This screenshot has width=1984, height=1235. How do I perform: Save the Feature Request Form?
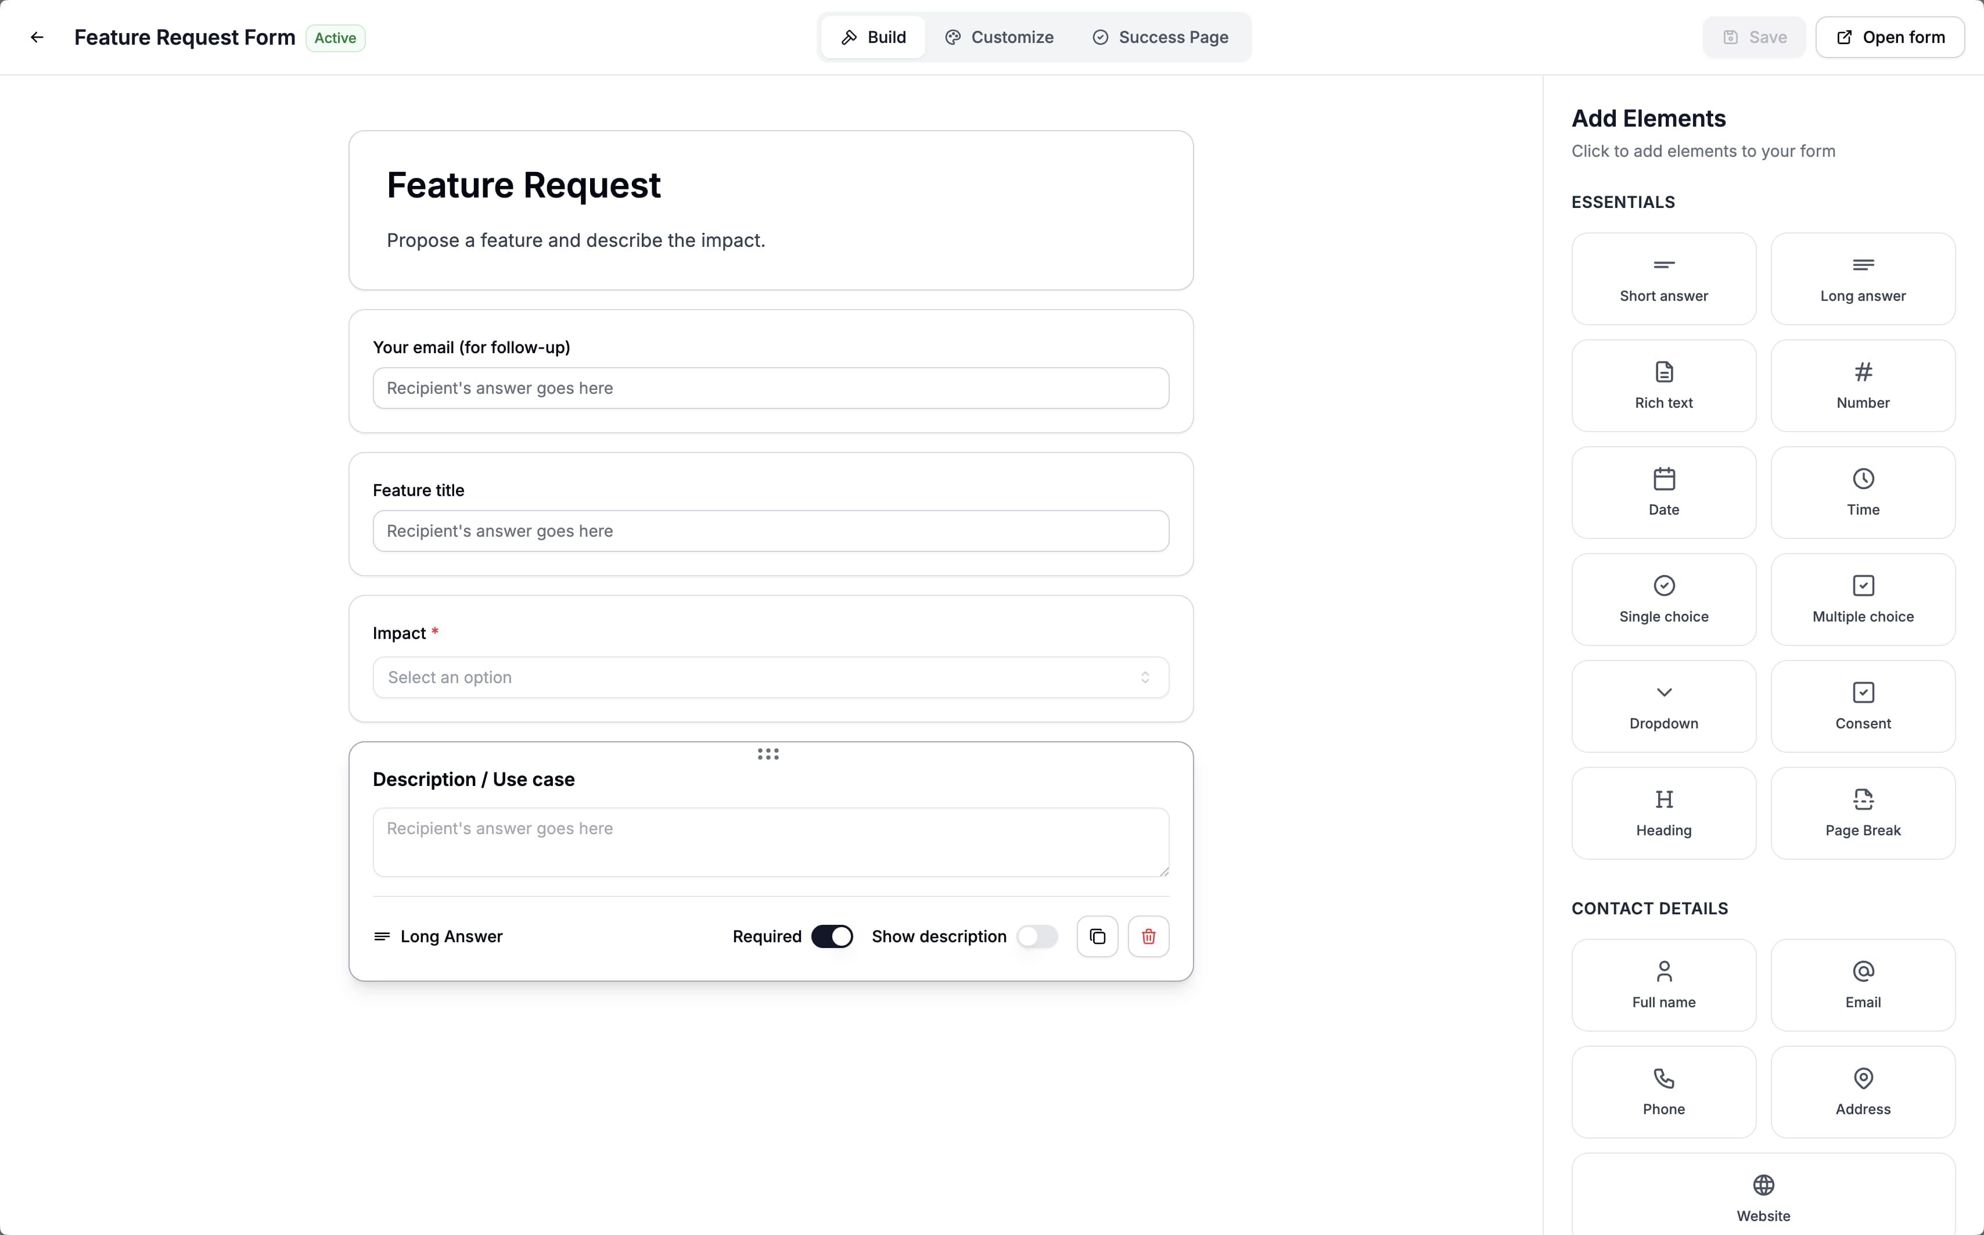tap(1753, 37)
